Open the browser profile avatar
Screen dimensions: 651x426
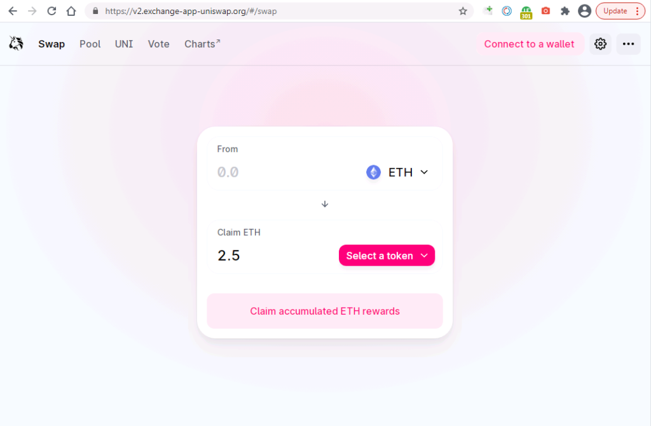point(584,11)
